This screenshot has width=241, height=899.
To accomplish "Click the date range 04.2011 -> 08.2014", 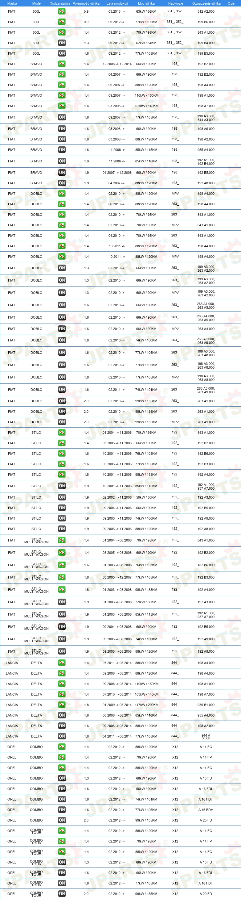I will pyautogui.click(x=117, y=736).
